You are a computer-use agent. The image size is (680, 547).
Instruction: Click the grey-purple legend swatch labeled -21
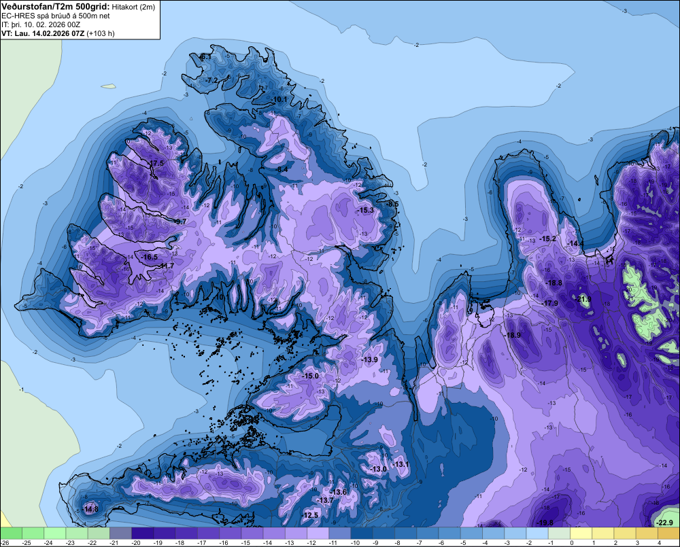point(120,533)
